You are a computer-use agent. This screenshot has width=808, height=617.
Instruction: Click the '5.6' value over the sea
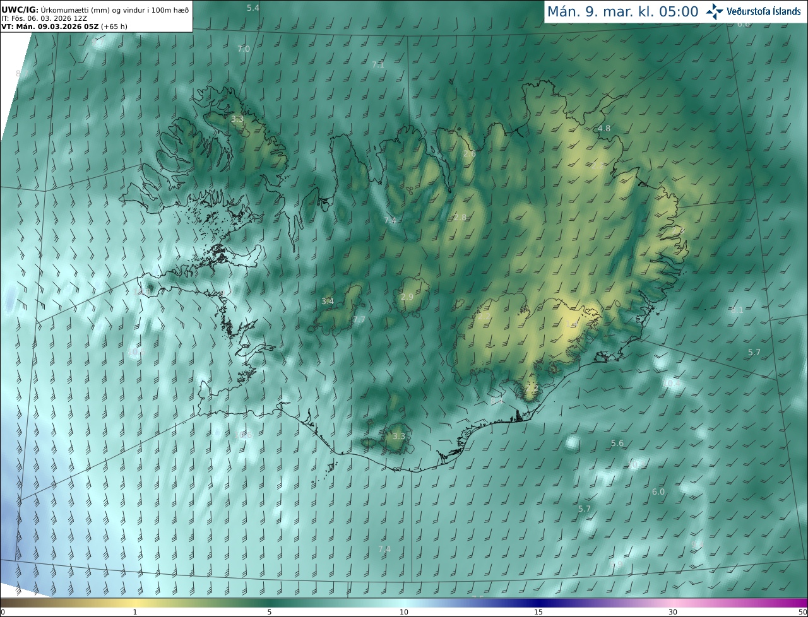coord(617,444)
